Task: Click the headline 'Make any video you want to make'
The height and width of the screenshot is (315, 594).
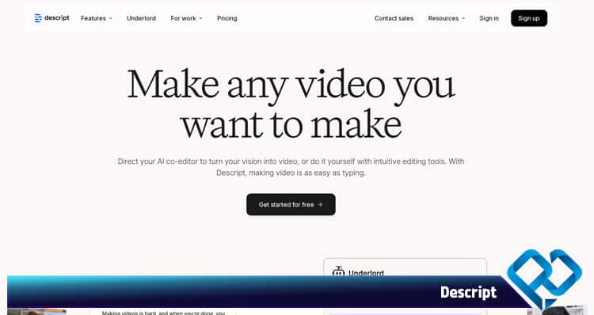Action: click(291, 104)
